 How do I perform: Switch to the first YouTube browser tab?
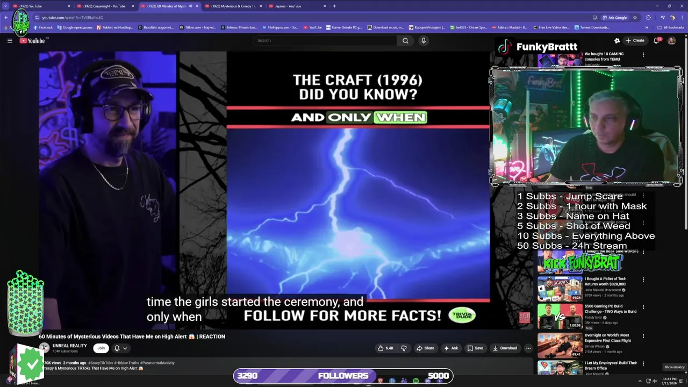point(40,6)
